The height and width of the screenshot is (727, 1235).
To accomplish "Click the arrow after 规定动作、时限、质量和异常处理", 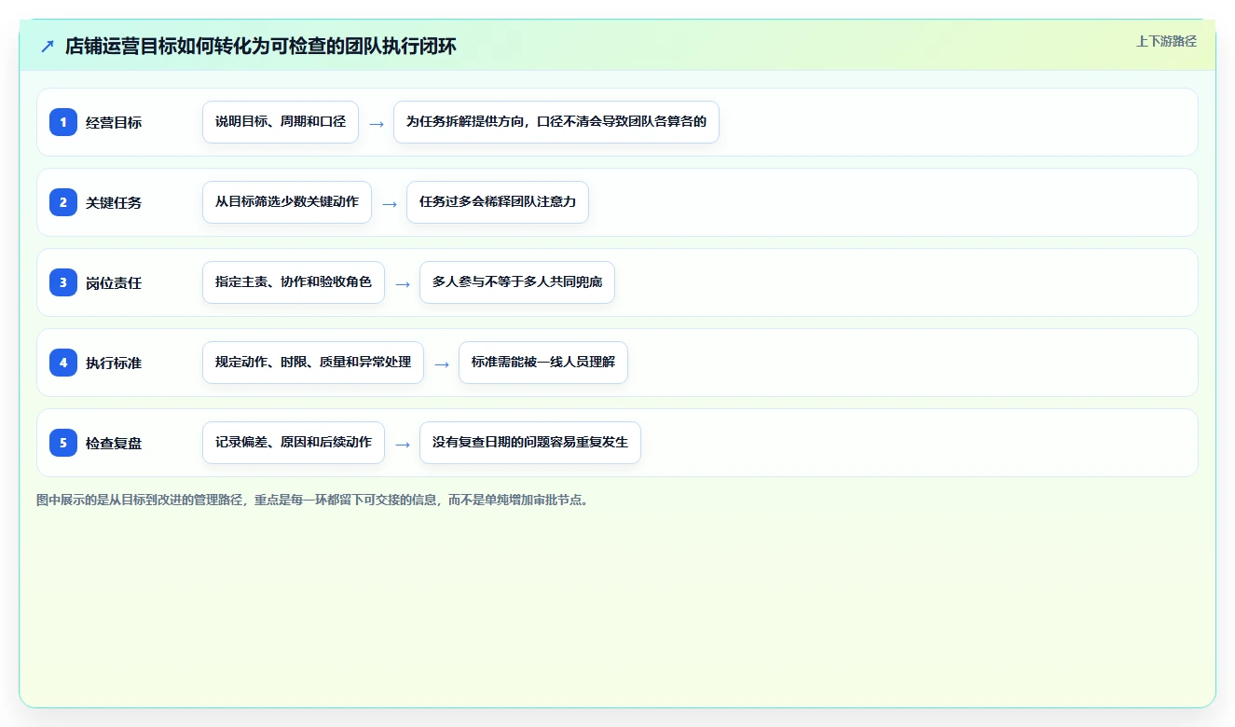I will click(x=442, y=363).
